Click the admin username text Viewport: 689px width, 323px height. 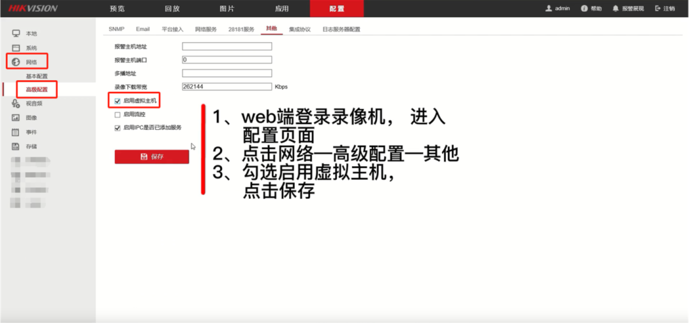tap(563, 8)
